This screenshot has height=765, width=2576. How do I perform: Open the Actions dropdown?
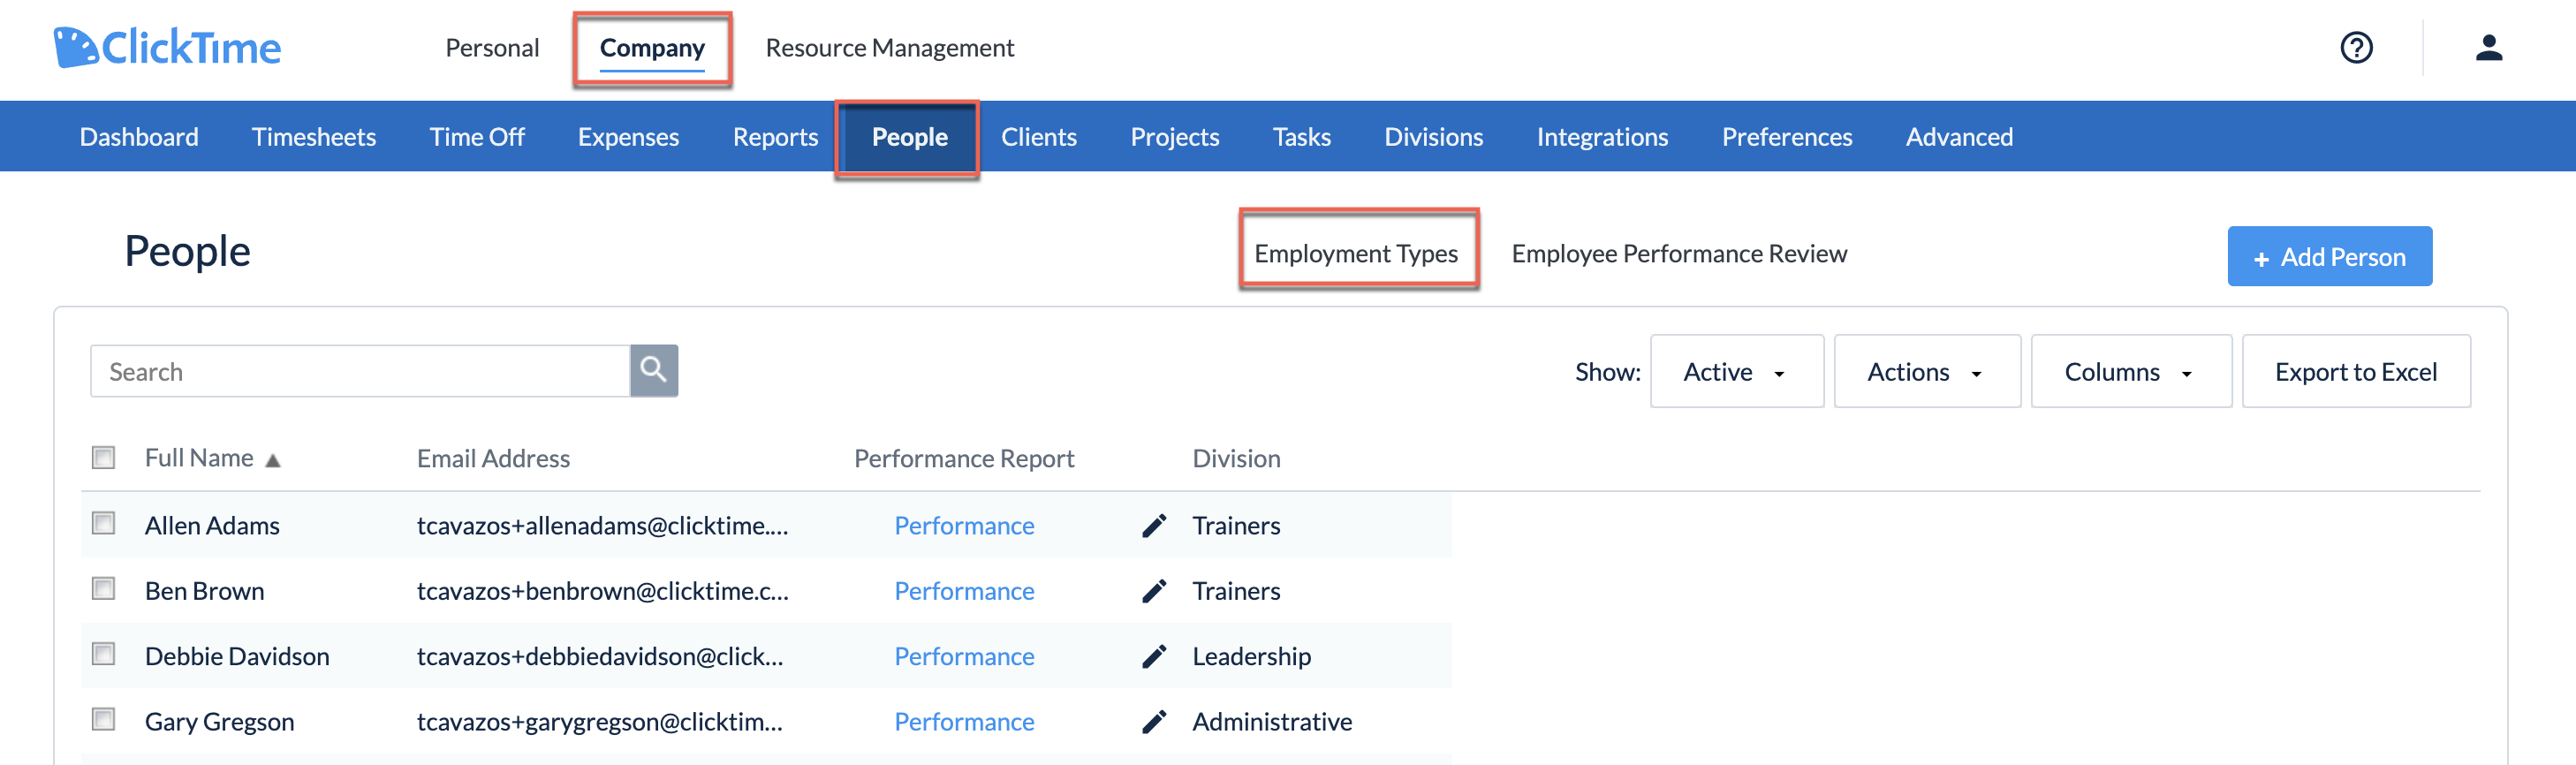pyautogui.click(x=1926, y=371)
